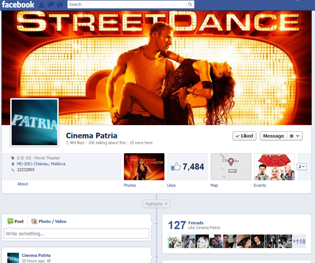Click the thumbs-up like icon
The image size is (315, 263).
[x=176, y=166]
